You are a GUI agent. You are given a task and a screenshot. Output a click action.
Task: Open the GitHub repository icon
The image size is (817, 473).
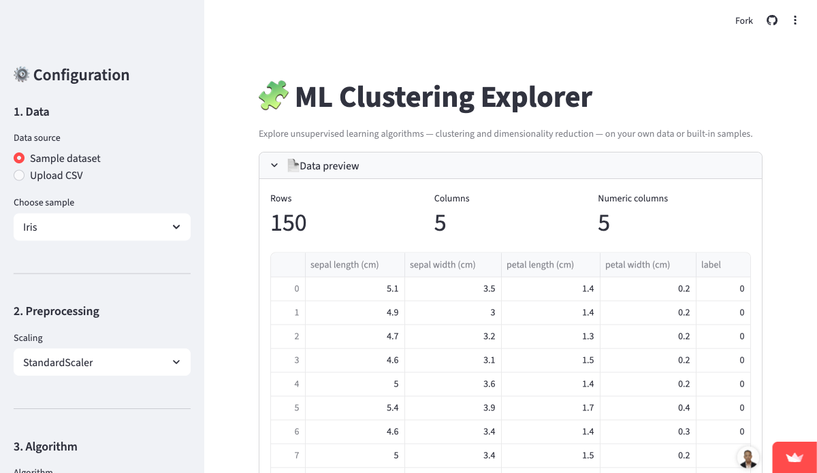(772, 20)
